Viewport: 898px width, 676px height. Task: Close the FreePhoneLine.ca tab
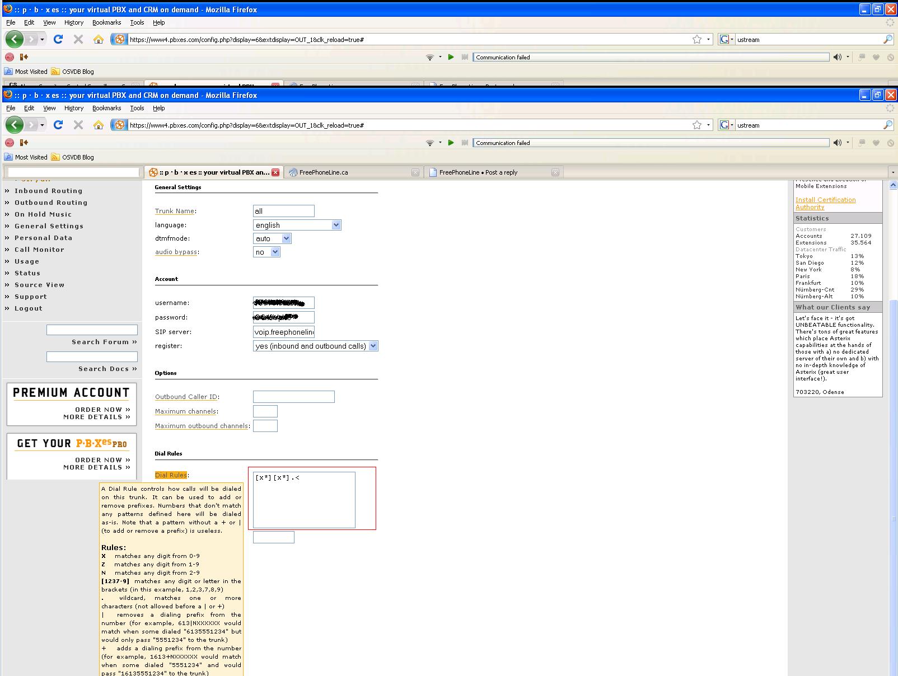(x=415, y=172)
